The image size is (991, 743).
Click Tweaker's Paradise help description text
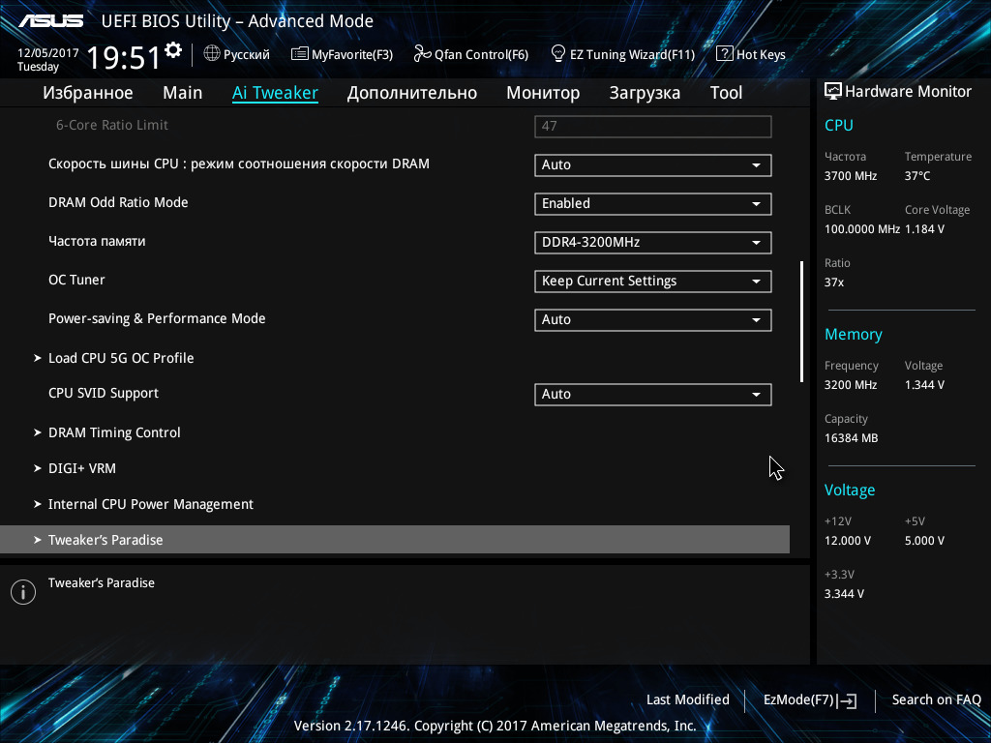101,583
